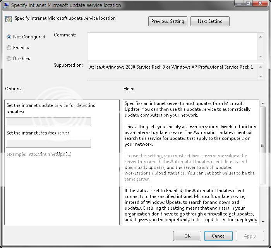Click the Help panel scroll-up arrow
Viewport: 271px width, 248px height.
pos(263,103)
